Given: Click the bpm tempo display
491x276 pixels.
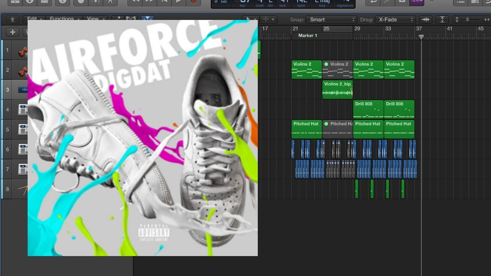Looking at the screenshot, I should pyautogui.click(x=302, y=3).
